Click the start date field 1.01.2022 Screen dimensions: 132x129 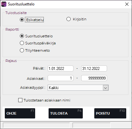pos(60,68)
